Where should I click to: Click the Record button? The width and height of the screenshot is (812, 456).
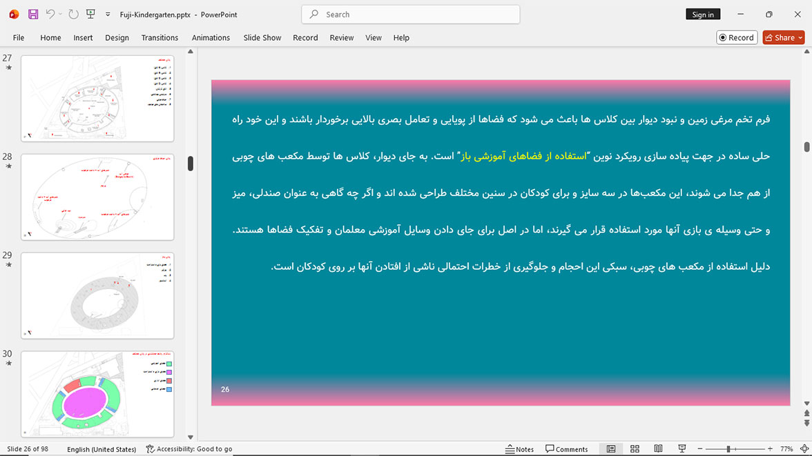(x=737, y=38)
